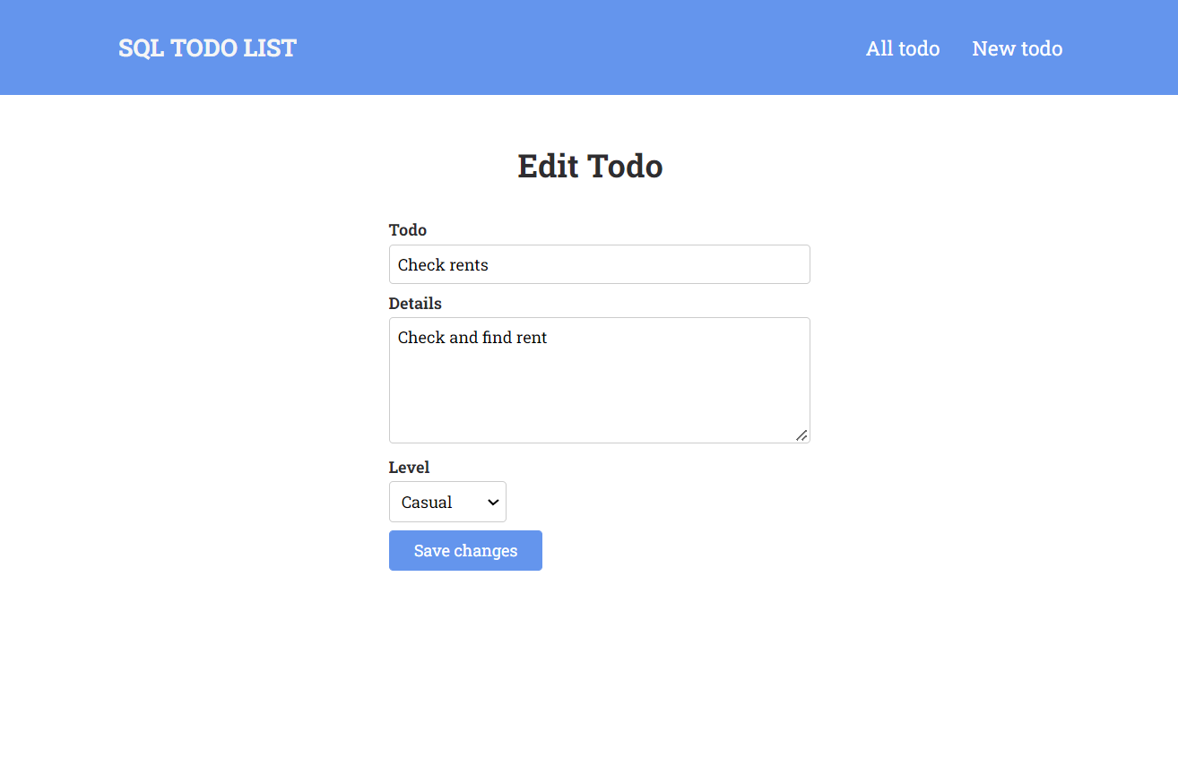This screenshot has width=1178, height=783.
Task: Choose a level from the Casual dropdown
Action: (x=447, y=502)
